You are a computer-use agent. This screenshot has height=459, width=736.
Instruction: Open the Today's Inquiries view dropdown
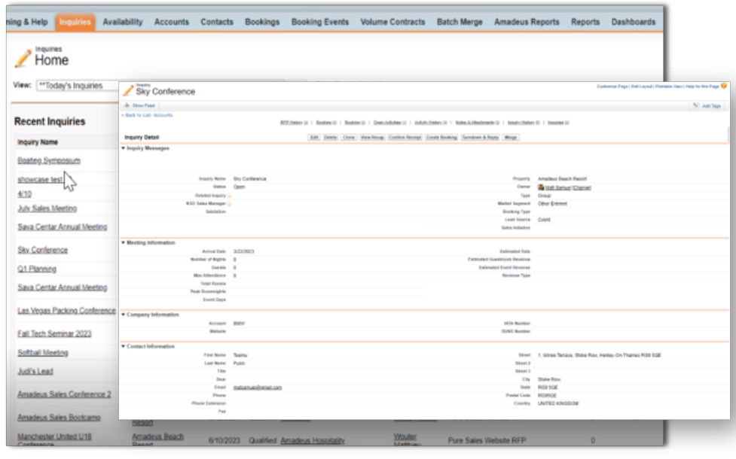point(75,86)
